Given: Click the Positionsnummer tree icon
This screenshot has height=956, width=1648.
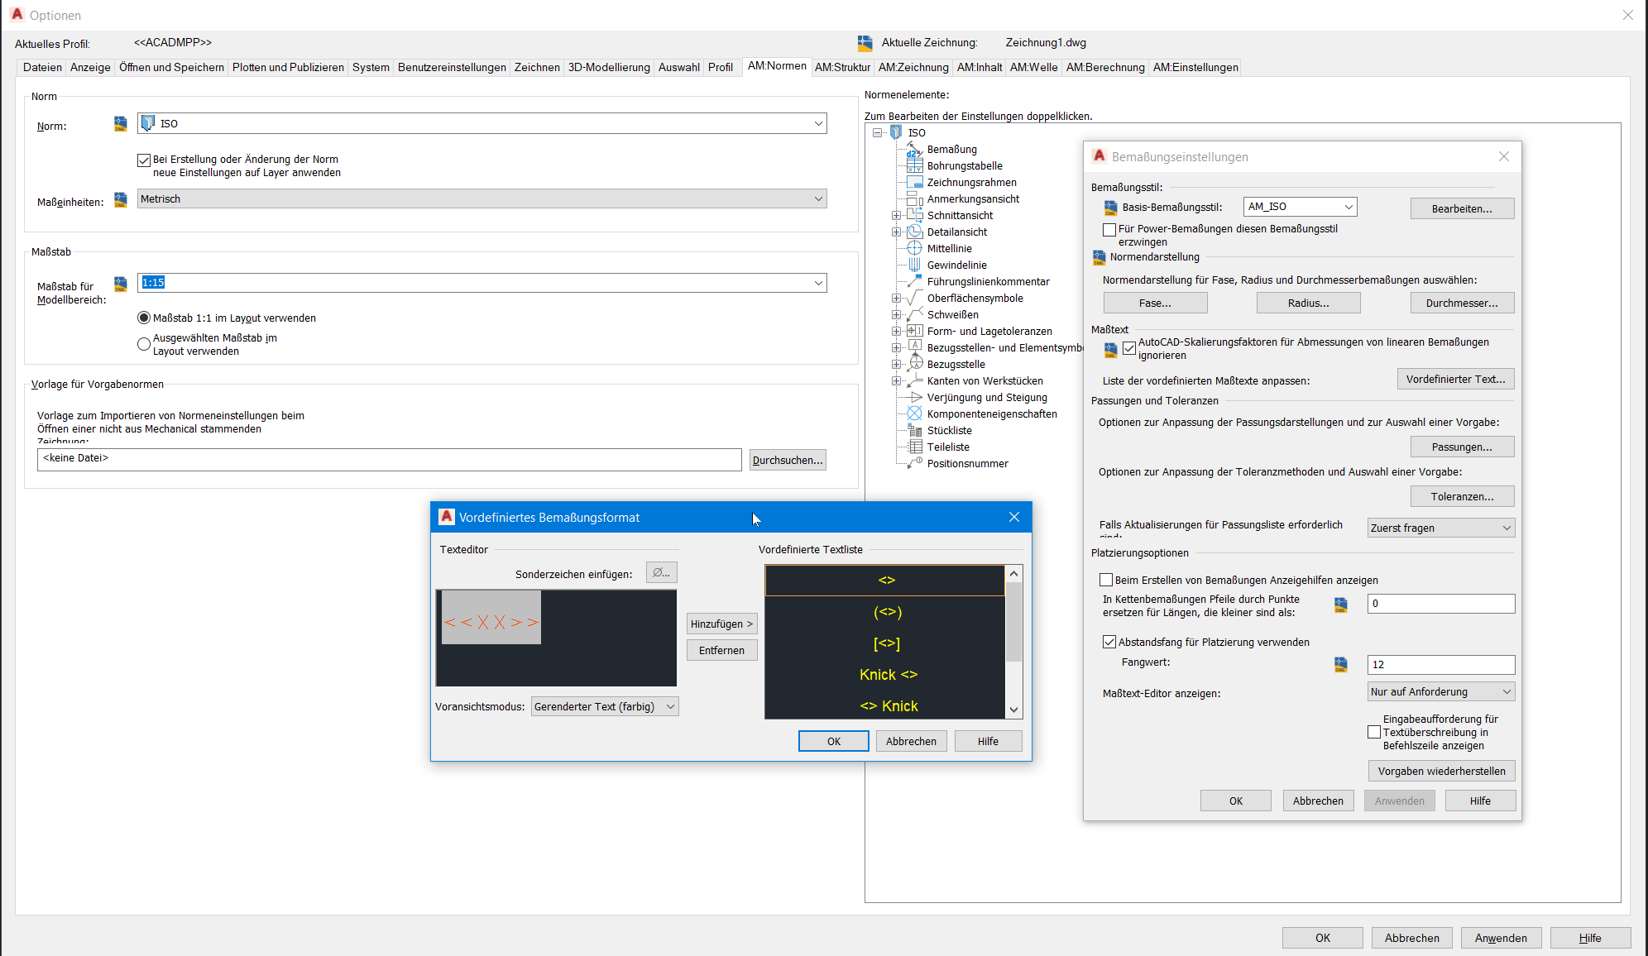Looking at the screenshot, I should pos(914,463).
